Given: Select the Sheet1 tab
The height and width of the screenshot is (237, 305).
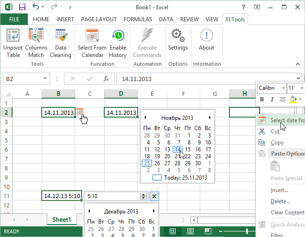Looking at the screenshot, I should pos(62,219).
